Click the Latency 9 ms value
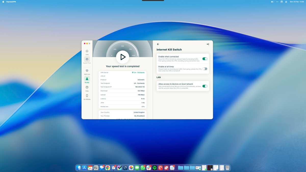This screenshot has width=306, height=172. pyautogui.click(x=143, y=99)
